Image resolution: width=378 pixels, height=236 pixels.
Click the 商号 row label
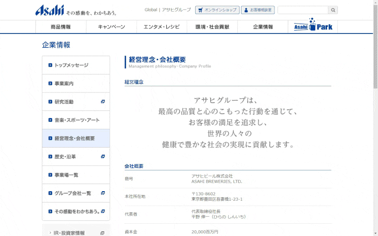129,179
